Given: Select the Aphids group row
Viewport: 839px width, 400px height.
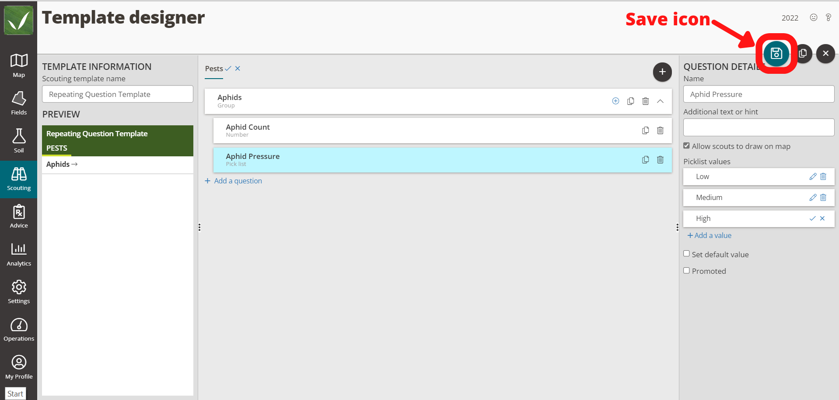Looking at the screenshot, I should click(x=438, y=101).
